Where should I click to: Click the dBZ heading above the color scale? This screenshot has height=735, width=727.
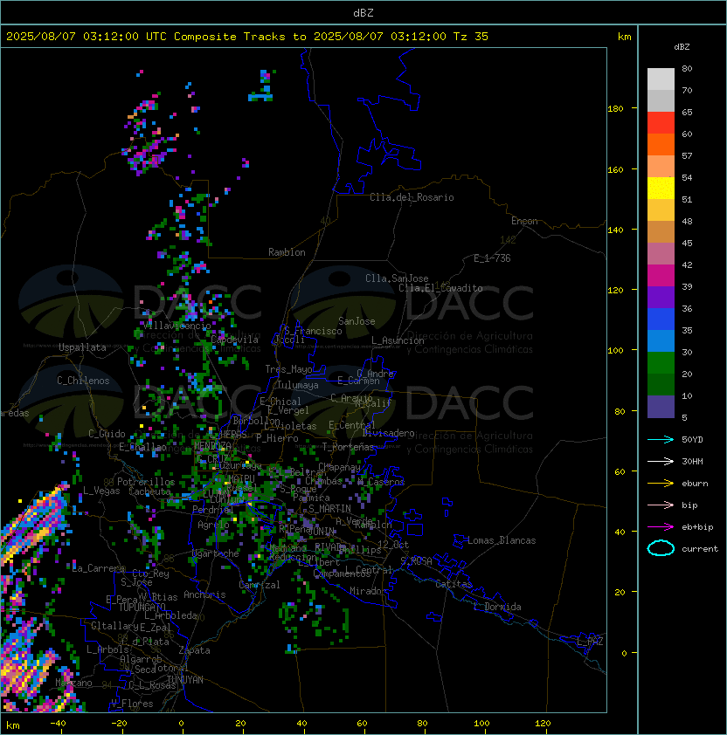pyautogui.click(x=682, y=47)
